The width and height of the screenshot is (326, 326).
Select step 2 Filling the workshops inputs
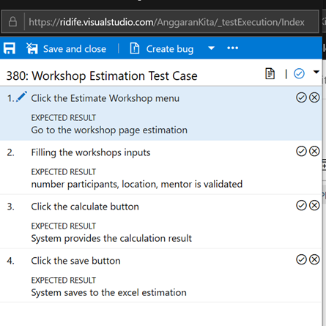(x=91, y=152)
